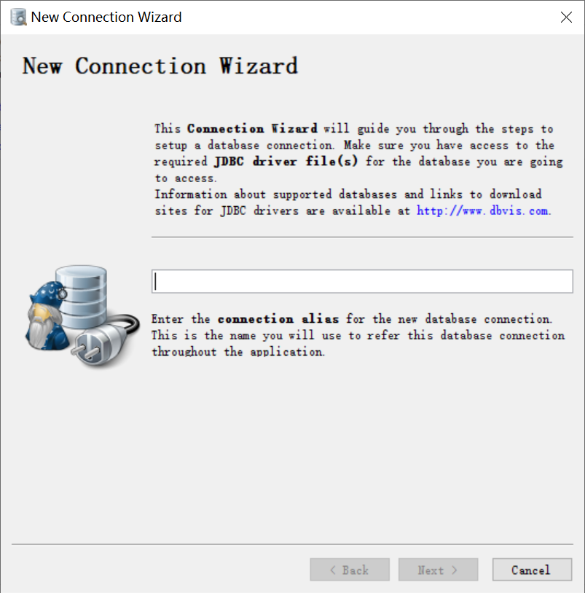Click the Cancel button

(x=532, y=570)
